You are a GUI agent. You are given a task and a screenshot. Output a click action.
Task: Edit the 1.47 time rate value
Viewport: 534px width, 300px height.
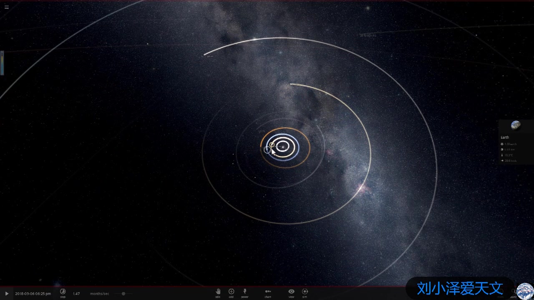pyautogui.click(x=76, y=294)
